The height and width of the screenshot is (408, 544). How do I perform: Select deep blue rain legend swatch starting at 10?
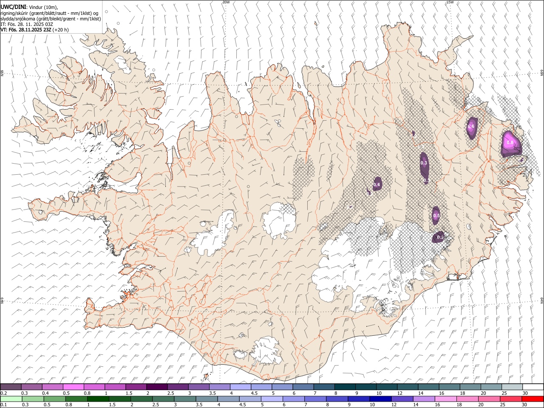pos(380,399)
